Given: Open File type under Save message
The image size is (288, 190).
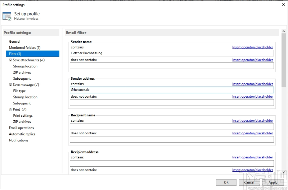Looking at the screenshot, I should point(19,91).
